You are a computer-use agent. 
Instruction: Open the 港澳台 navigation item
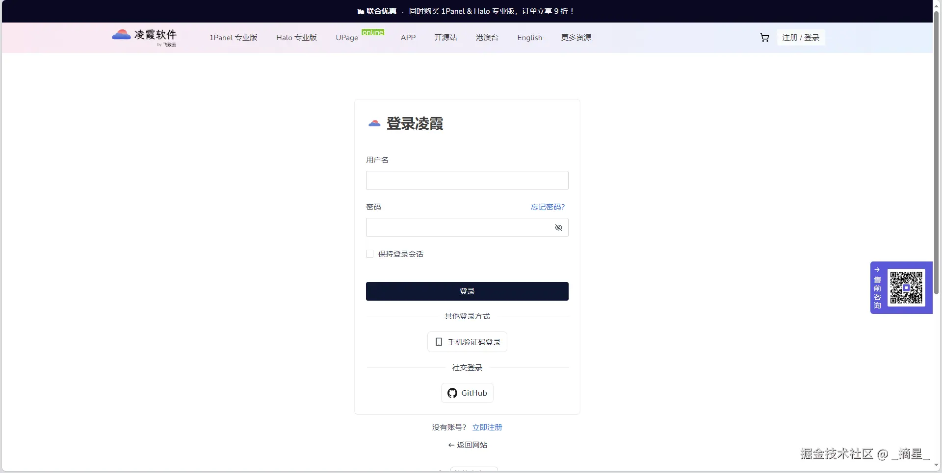(487, 38)
